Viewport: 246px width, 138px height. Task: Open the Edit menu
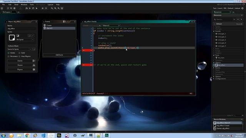[10, 5]
